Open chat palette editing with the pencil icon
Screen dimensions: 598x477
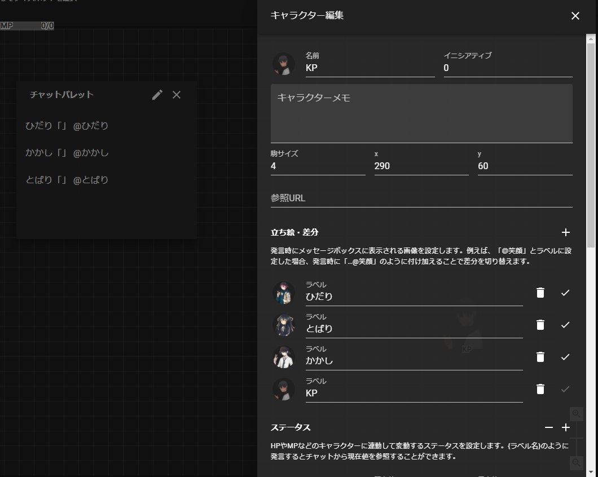157,95
